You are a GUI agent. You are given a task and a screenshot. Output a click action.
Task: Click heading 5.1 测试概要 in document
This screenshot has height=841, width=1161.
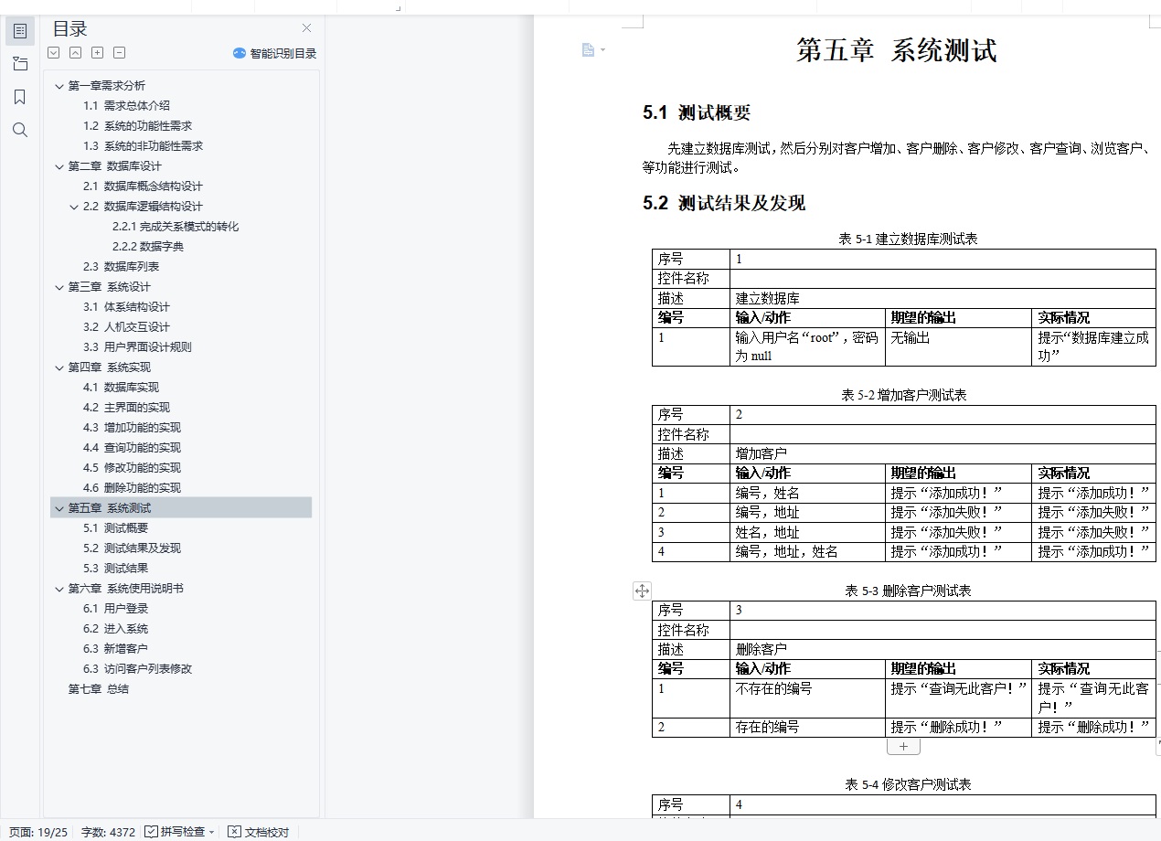[697, 113]
